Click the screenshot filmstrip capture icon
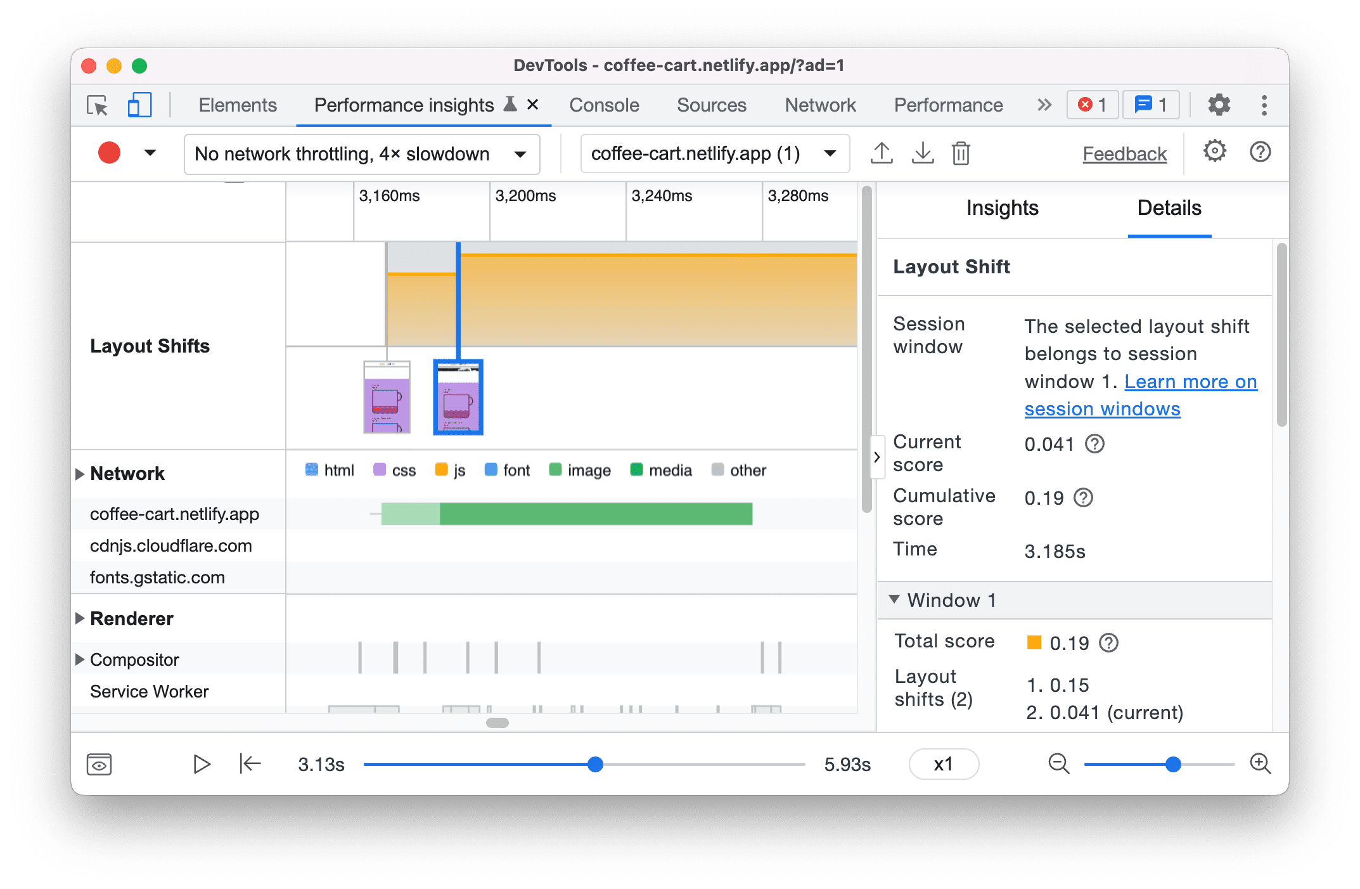The width and height of the screenshot is (1360, 889). pos(101,764)
